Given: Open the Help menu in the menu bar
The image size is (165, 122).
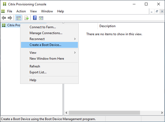Looking at the screenshot, I should coord(60,11).
